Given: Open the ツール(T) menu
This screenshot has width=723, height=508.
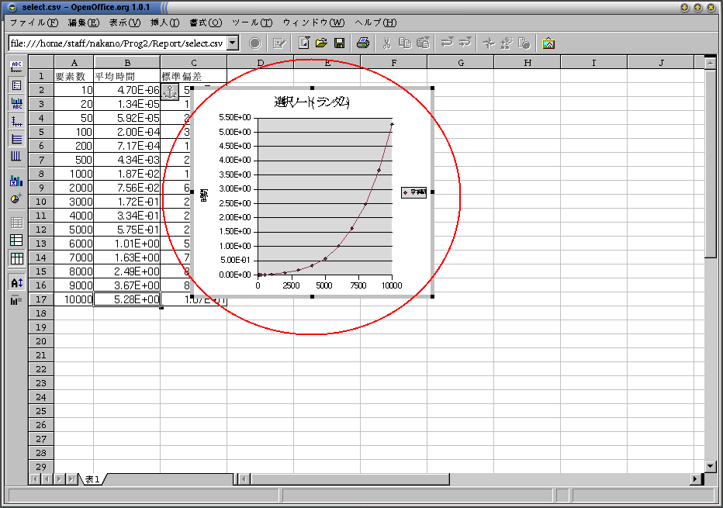Looking at the screenshot, I should (x=252, y=22).
